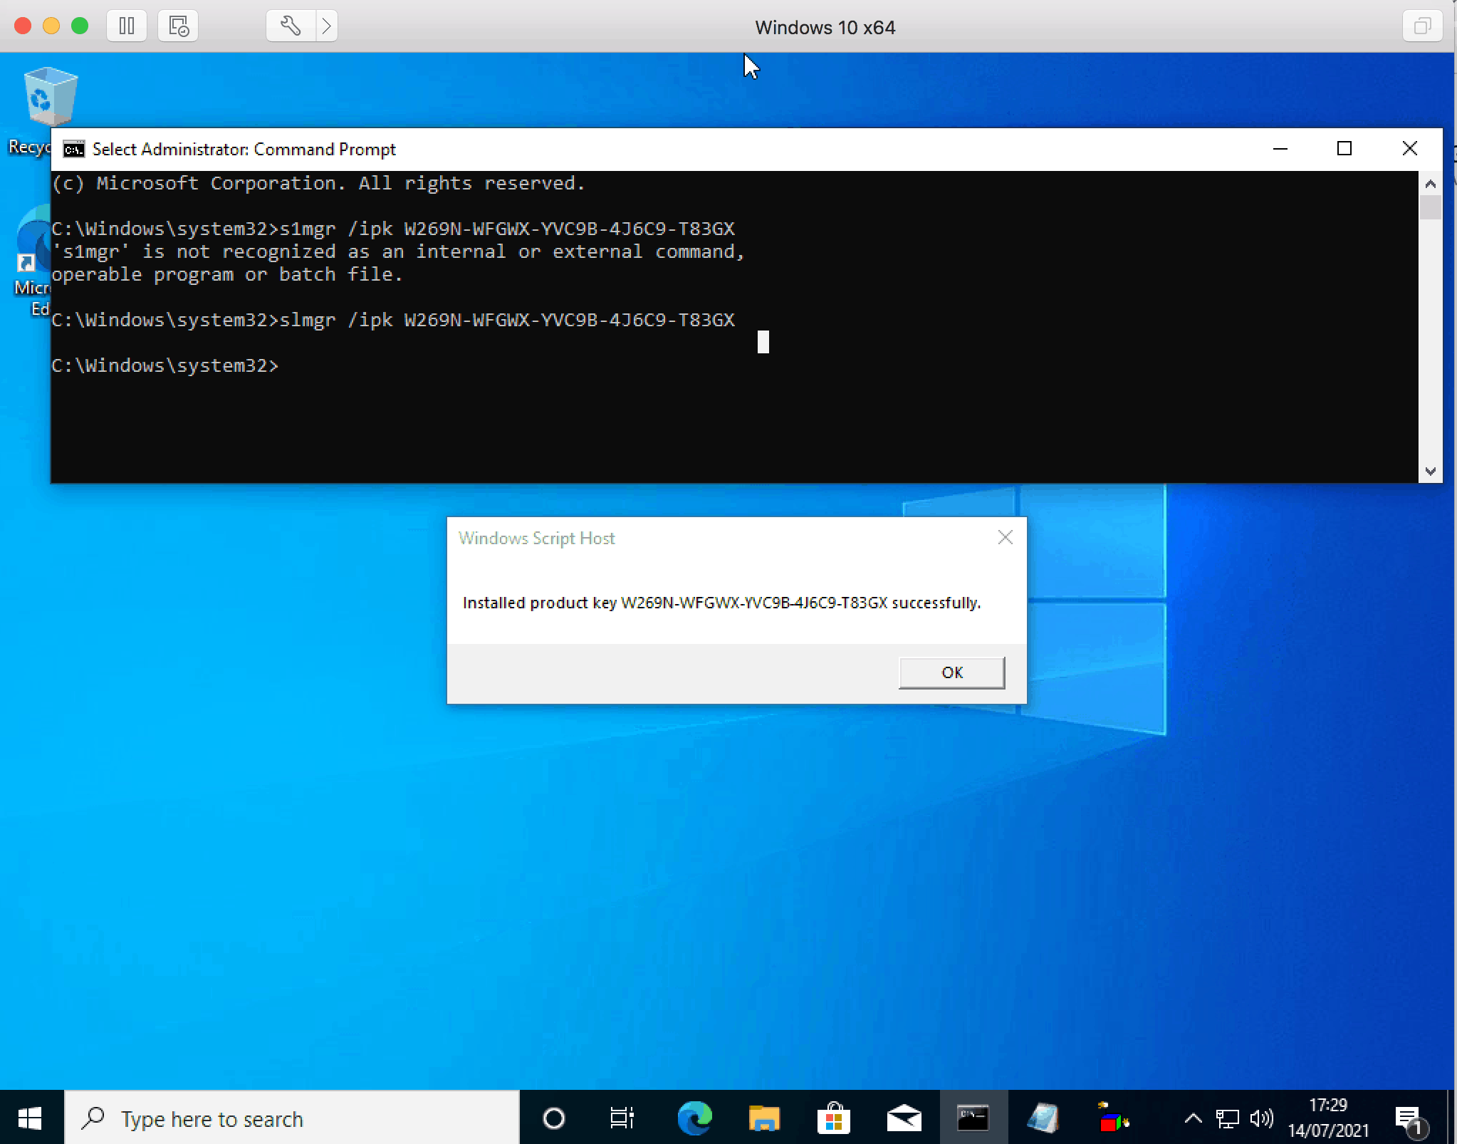Click the Command Prompt title bar icon

tap(74, 149)
